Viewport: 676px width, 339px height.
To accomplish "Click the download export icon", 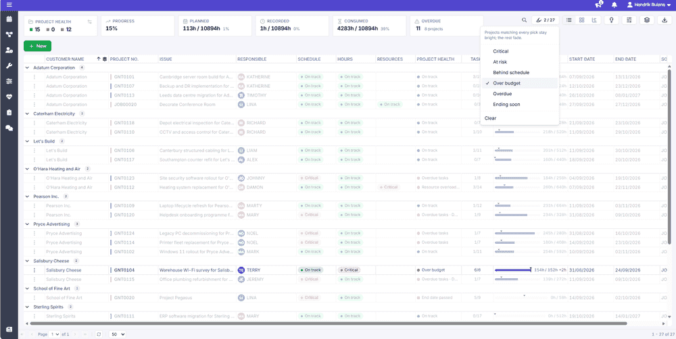I will [x=665, y=20].
